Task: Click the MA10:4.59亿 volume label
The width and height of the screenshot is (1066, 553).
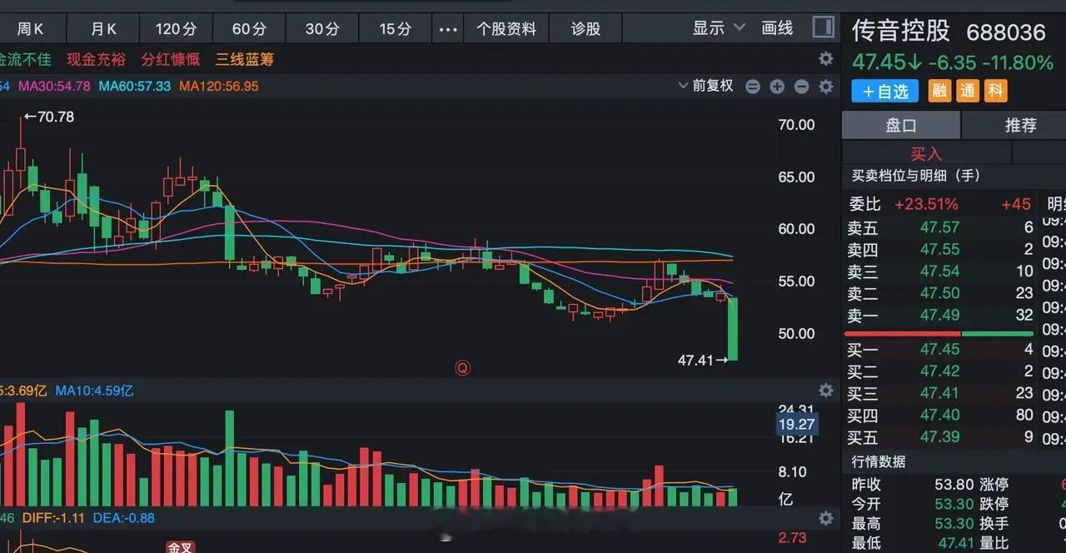Action: 94,390
